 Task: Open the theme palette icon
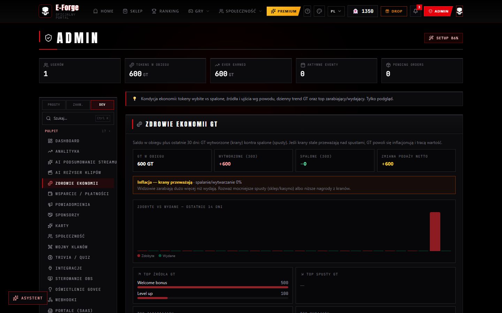(x=319, y=11)
